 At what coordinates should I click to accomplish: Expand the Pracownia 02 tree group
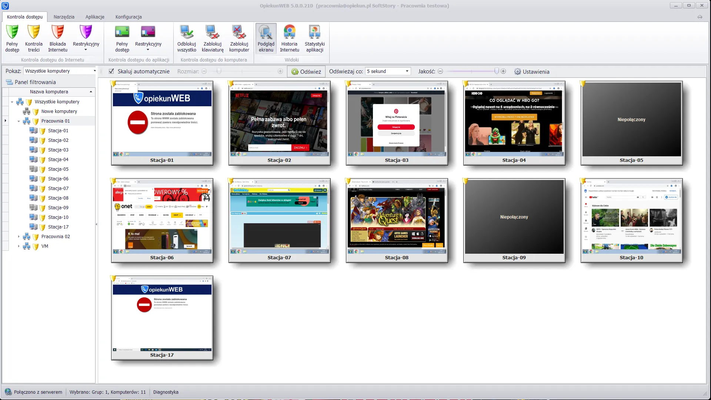pos(19,236)
